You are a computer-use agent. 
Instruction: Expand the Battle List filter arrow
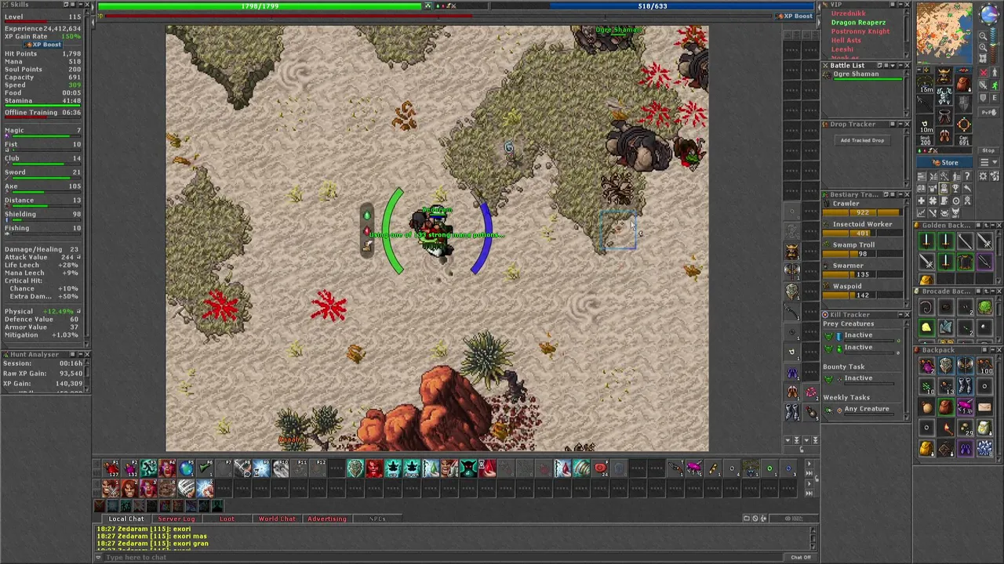click(893, 66)
